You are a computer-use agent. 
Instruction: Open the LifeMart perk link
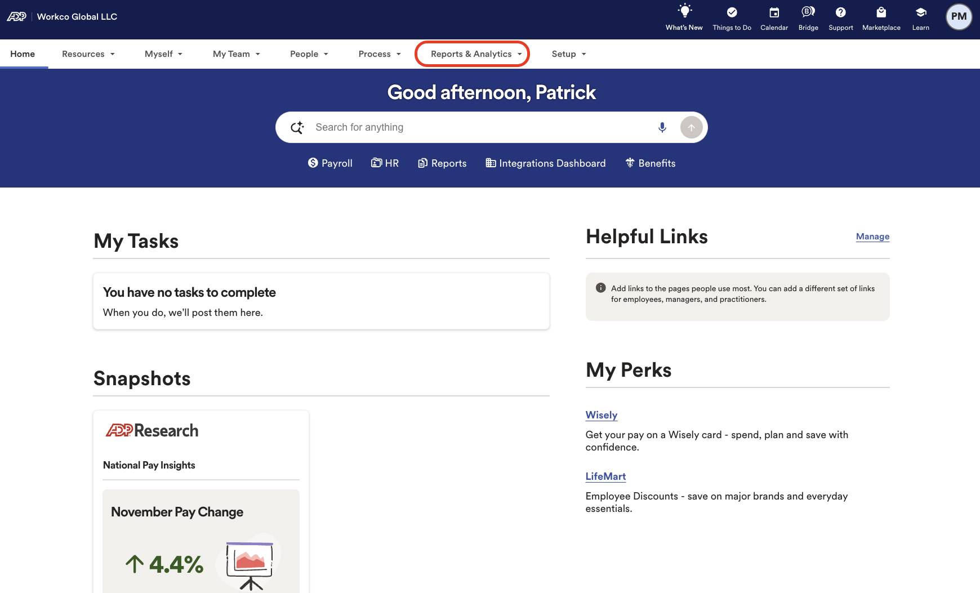tap(605, 476)
